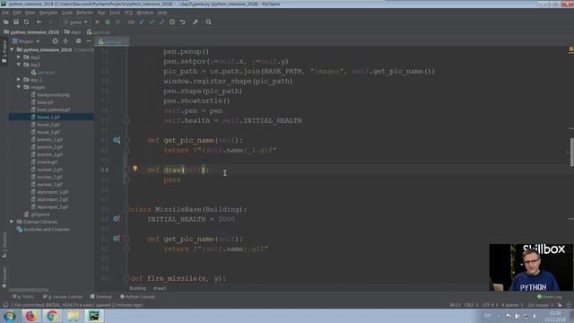Click the CRLF line separator status entry
574x323 pixels.
click(472, 305)
